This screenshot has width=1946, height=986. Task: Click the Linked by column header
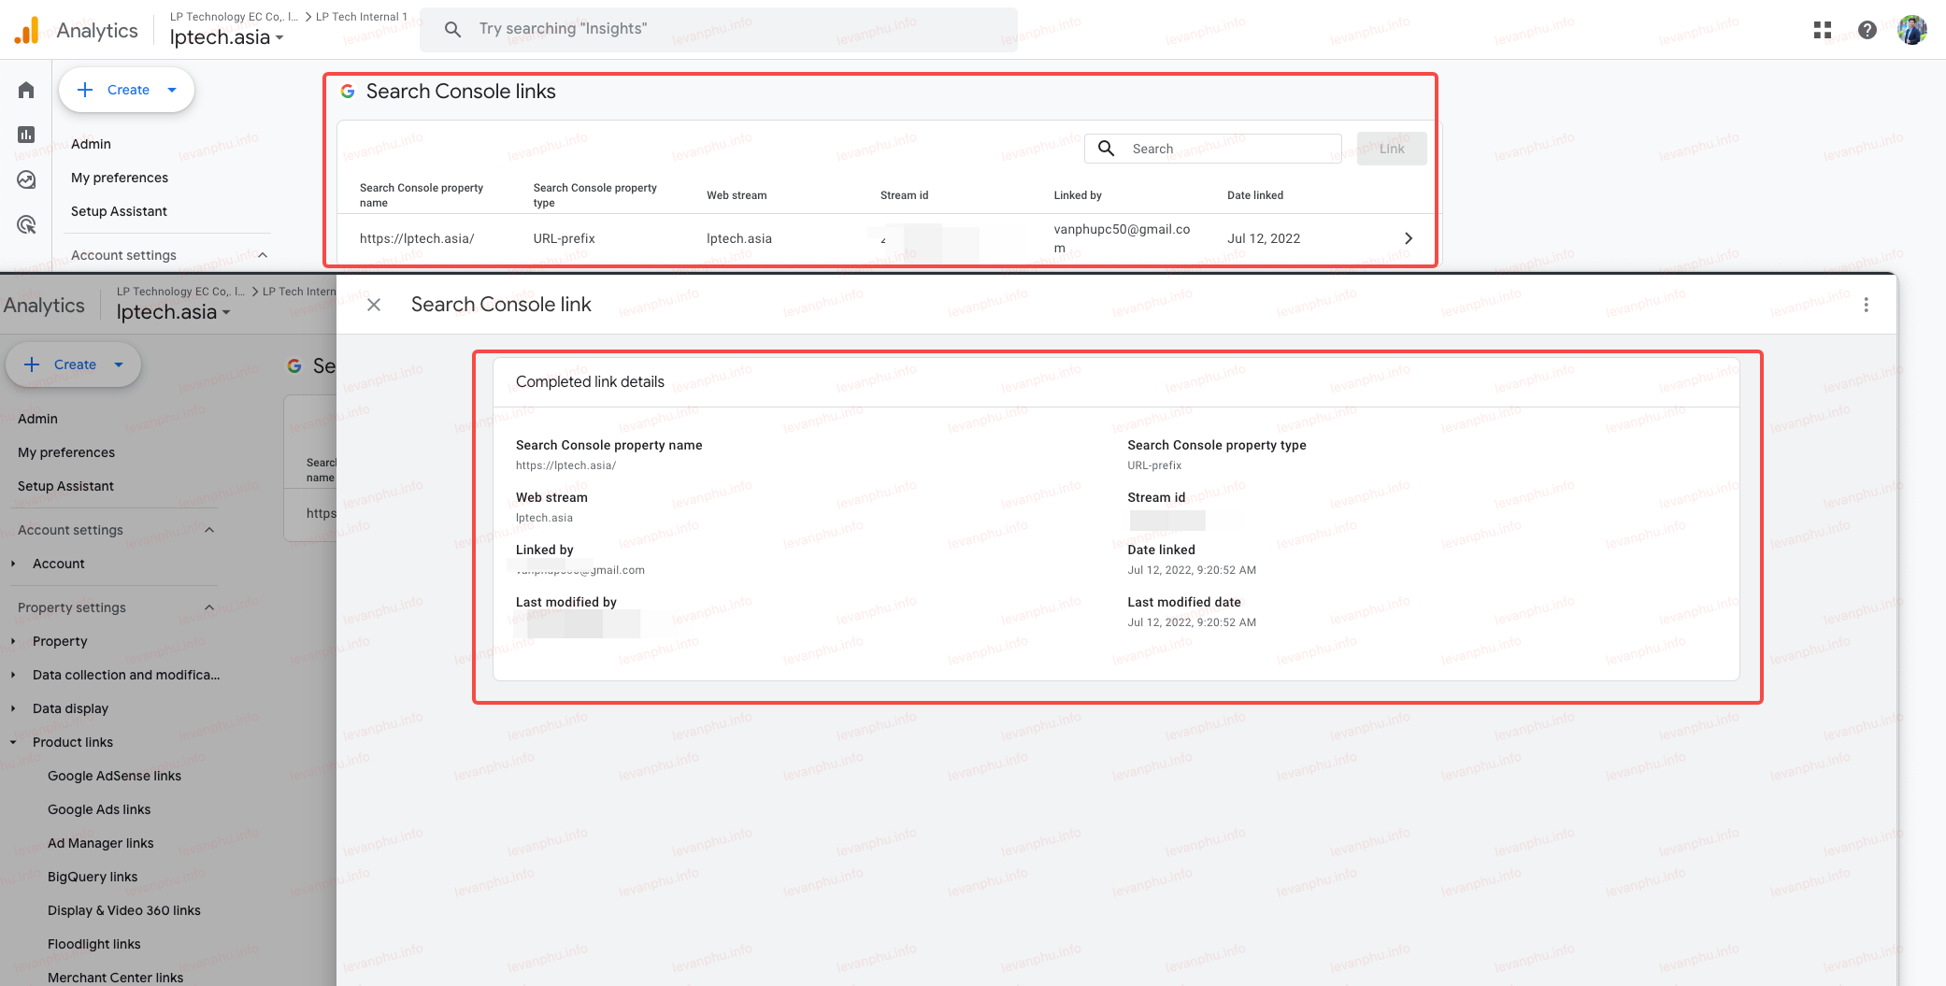pos(1078,195)
